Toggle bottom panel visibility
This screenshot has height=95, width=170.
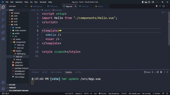pyautogui.click(x=146, y=2)
